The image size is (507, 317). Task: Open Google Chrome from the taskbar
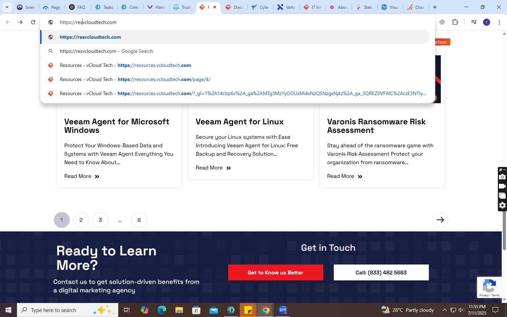[x=265, y=310]
